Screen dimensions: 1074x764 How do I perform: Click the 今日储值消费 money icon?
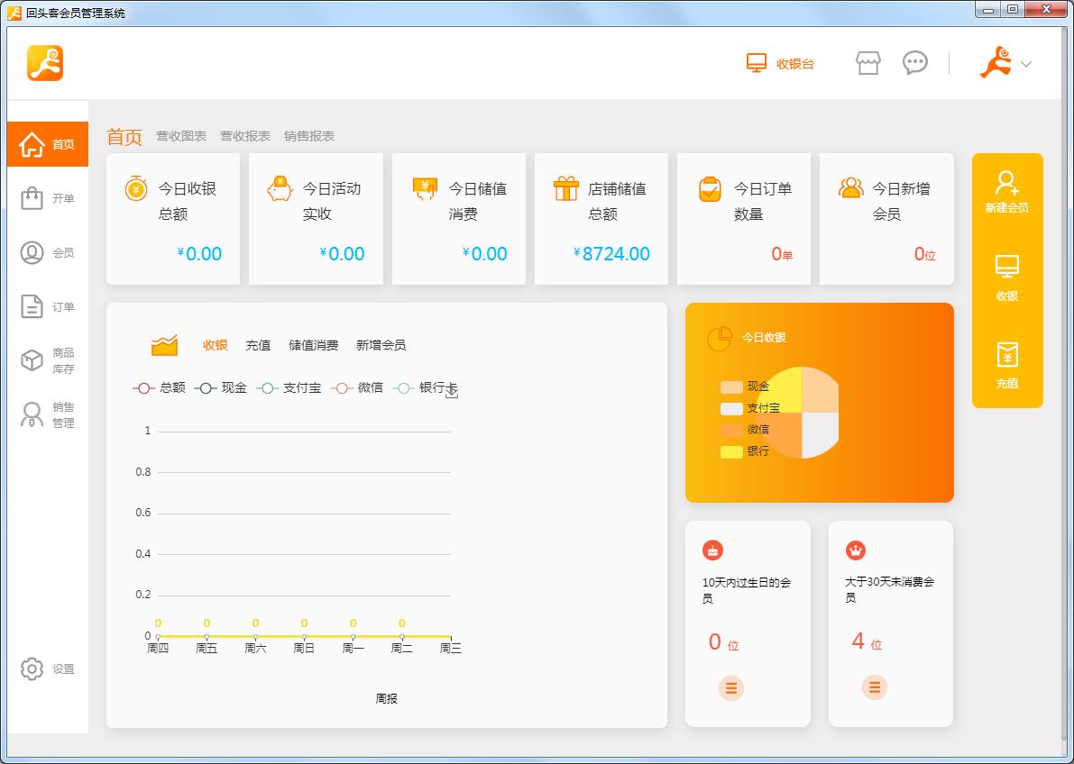[x=425, y=188]
